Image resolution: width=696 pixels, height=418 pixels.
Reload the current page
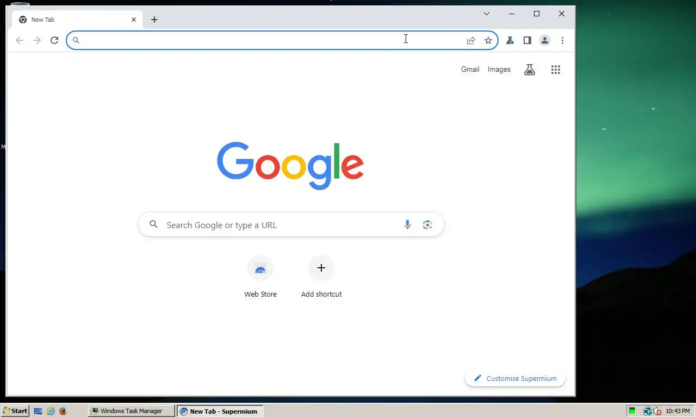(54, 40)
